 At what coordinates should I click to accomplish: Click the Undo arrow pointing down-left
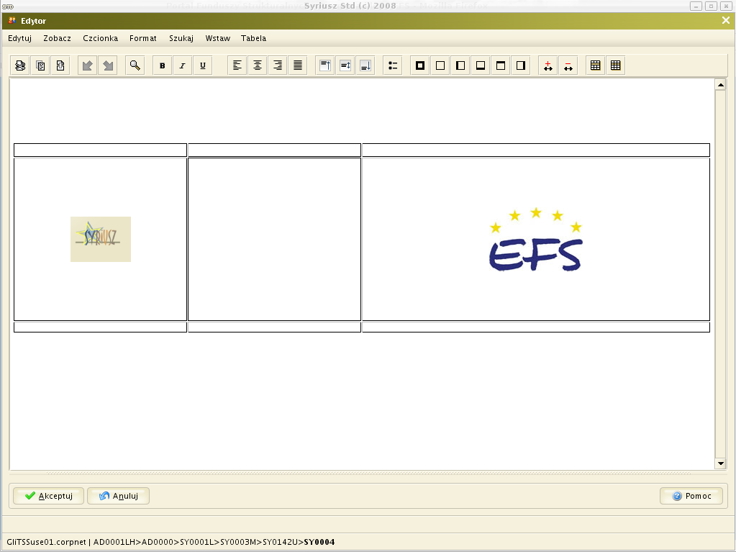pyautogui.click(x=87, y=65)
